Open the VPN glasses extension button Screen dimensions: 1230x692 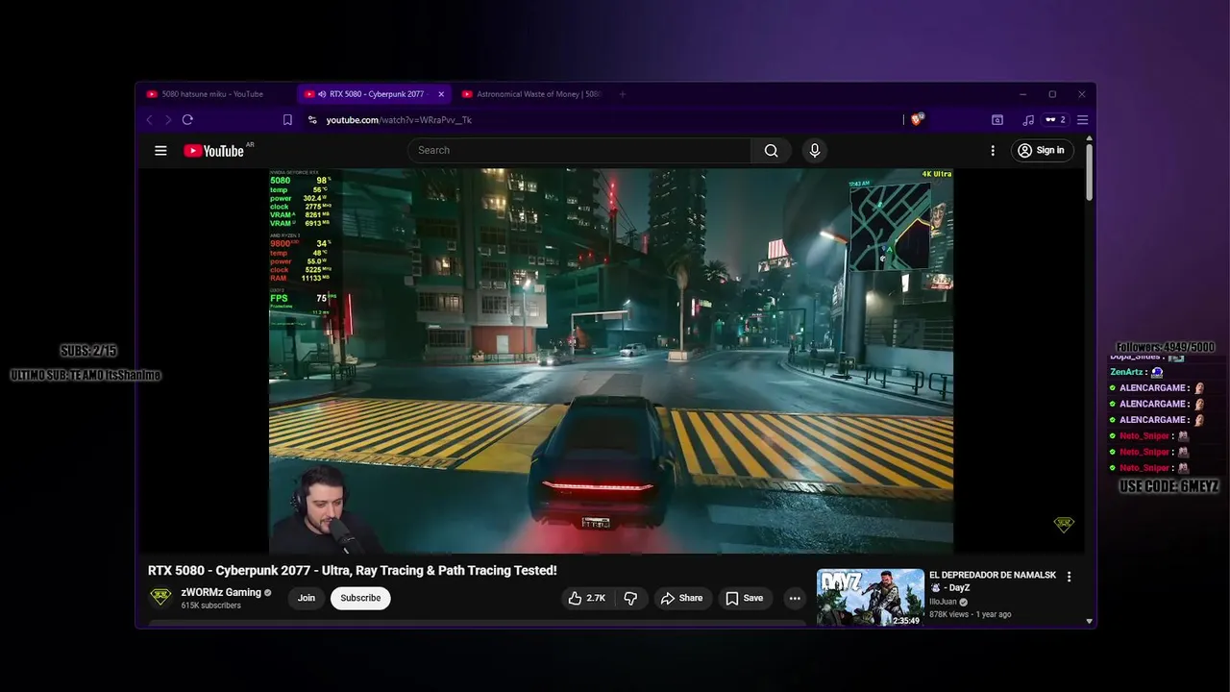[1055, 120]
